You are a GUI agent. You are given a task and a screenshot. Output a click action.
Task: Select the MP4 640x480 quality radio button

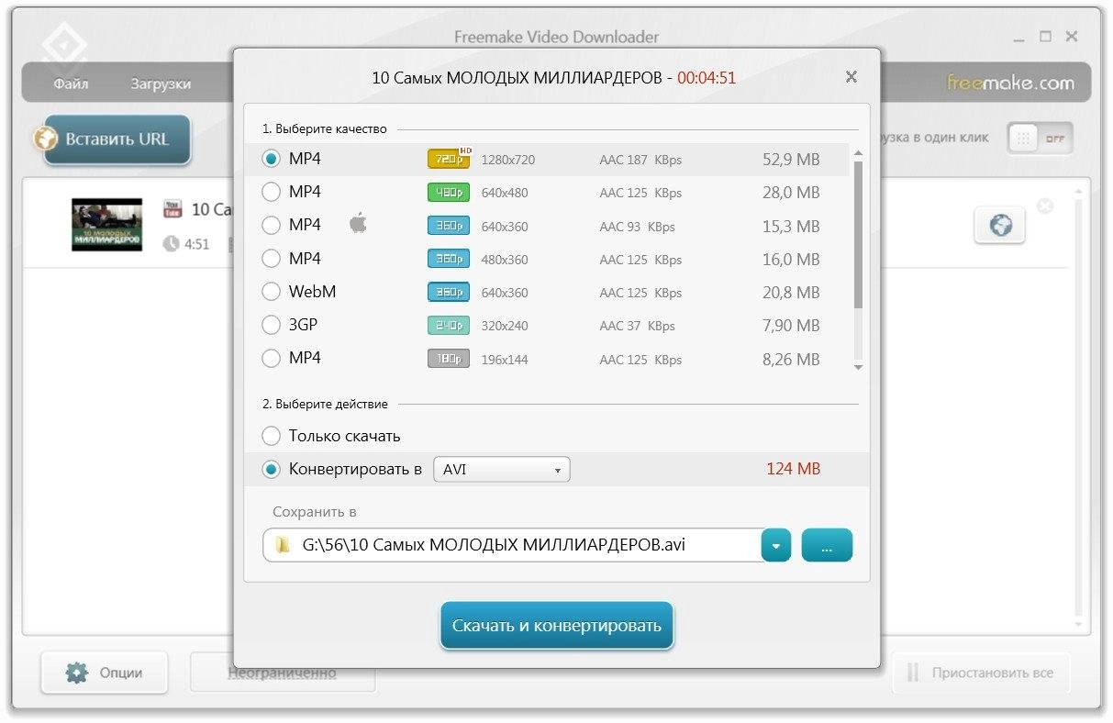(x=271, y=192)
